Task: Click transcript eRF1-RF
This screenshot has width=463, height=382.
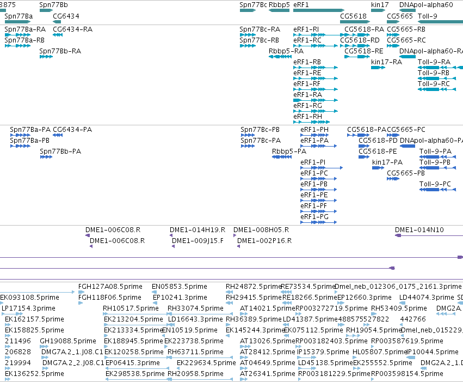Action: [307, 84]
